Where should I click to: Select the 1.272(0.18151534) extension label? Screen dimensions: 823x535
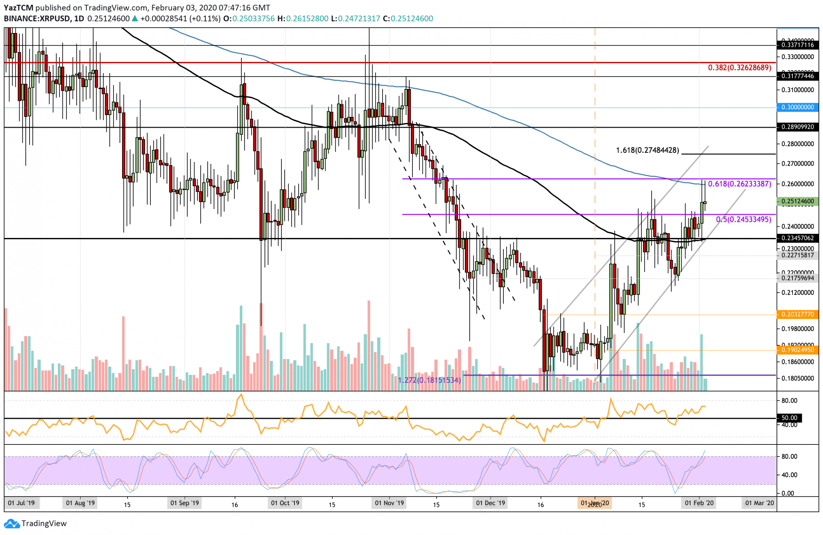tap(429, 380)
